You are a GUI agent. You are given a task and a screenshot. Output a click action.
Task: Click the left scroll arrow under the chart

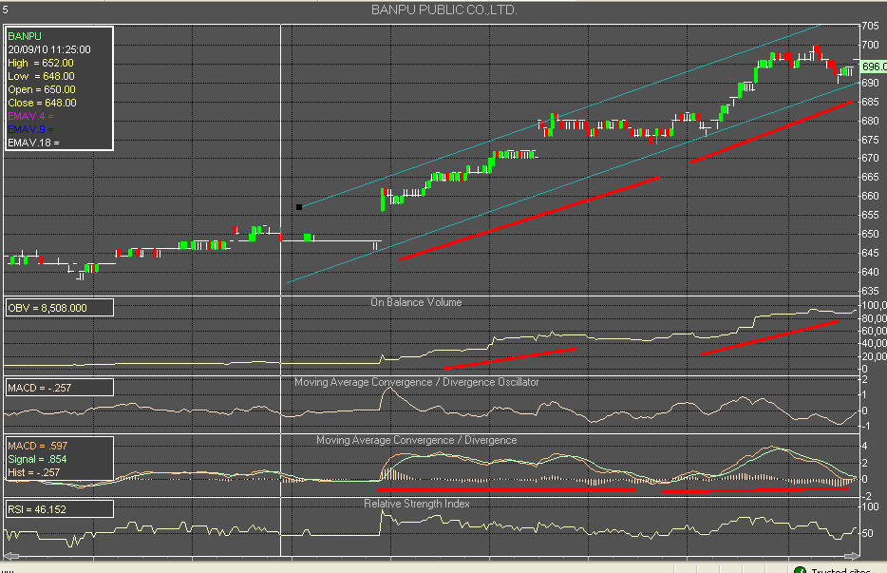click(x=10, y=557)
